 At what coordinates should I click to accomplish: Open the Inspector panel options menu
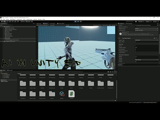click(x=159, y=24)
